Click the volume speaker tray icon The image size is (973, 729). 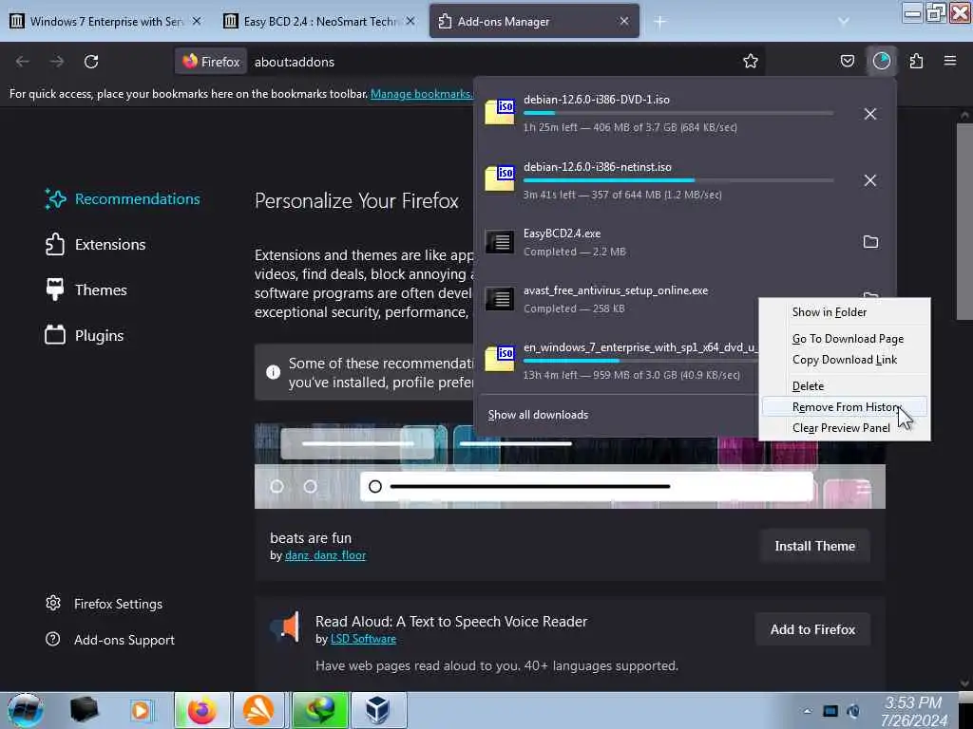pos(854,711)
